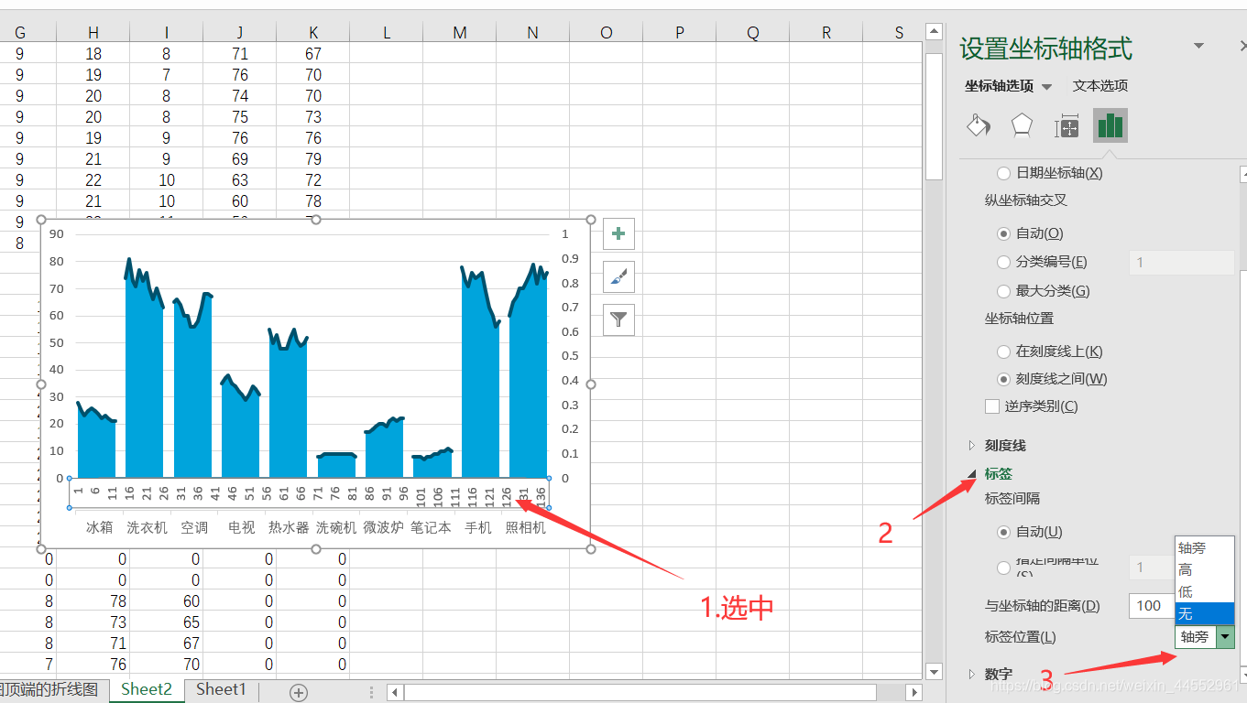The width and height of the screenshot is (1247, 703).
Task: Select the 洗衣机 category label in chart
Action: (x=147, y=527)
